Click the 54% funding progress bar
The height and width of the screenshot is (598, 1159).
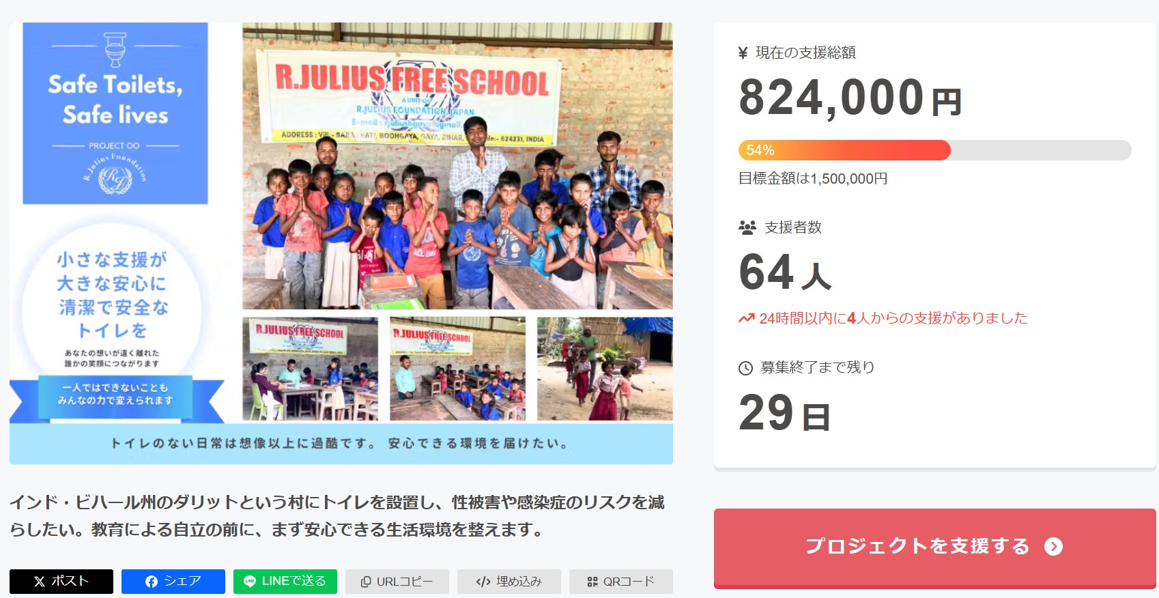934,150
